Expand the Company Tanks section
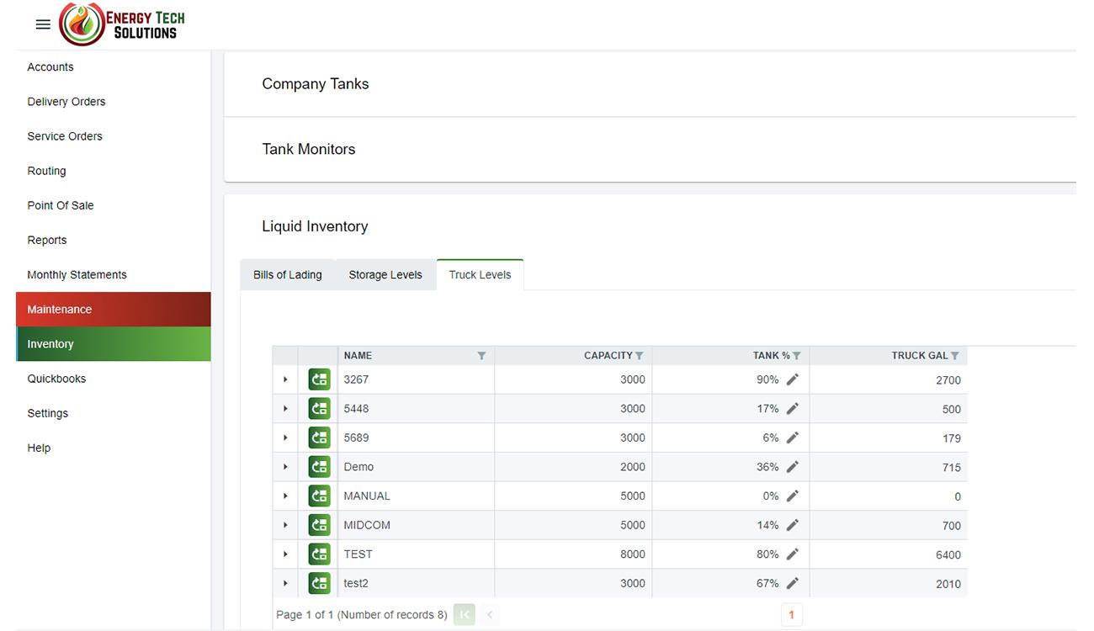 [316, 84]
